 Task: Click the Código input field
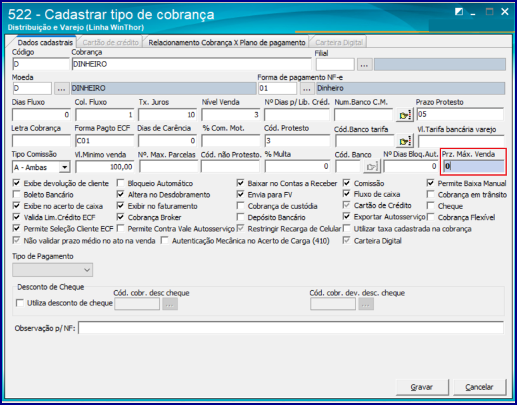[x=41, y=64]
